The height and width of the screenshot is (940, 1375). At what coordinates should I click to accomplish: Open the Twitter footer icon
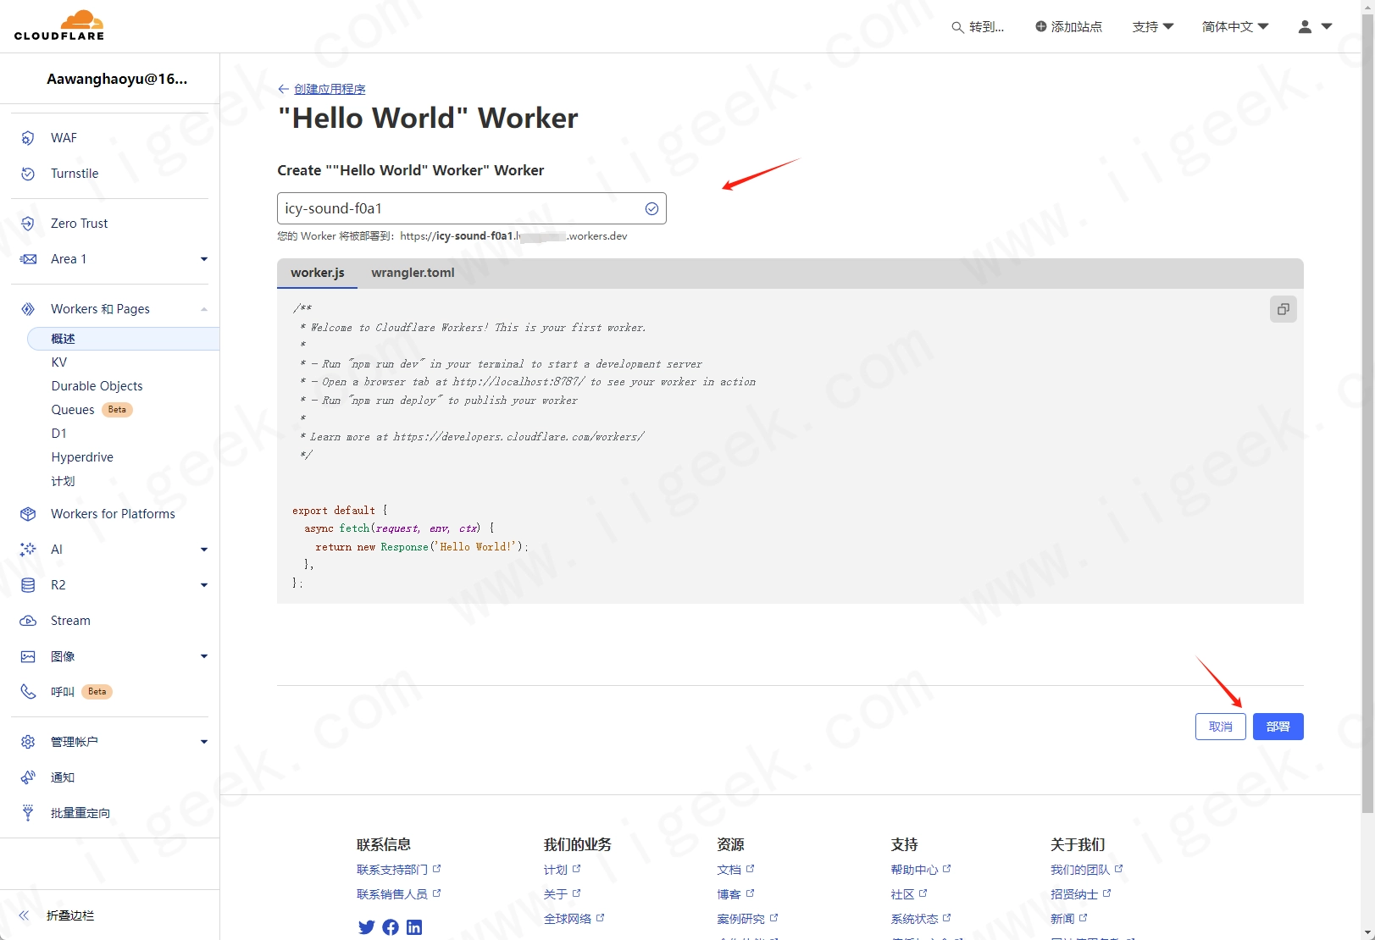click(x=366, y=927)
